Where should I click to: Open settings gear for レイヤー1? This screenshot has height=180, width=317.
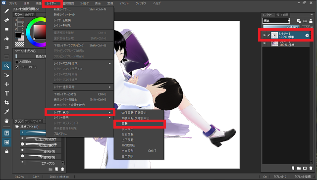coord(307,35)
